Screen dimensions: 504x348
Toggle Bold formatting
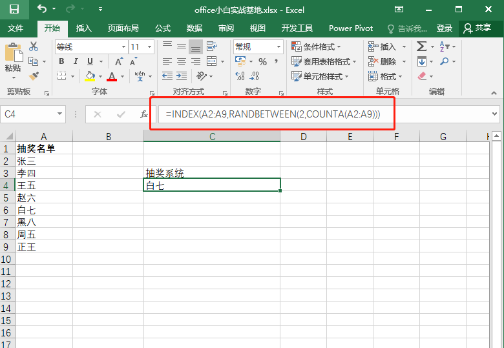(61, 61)
